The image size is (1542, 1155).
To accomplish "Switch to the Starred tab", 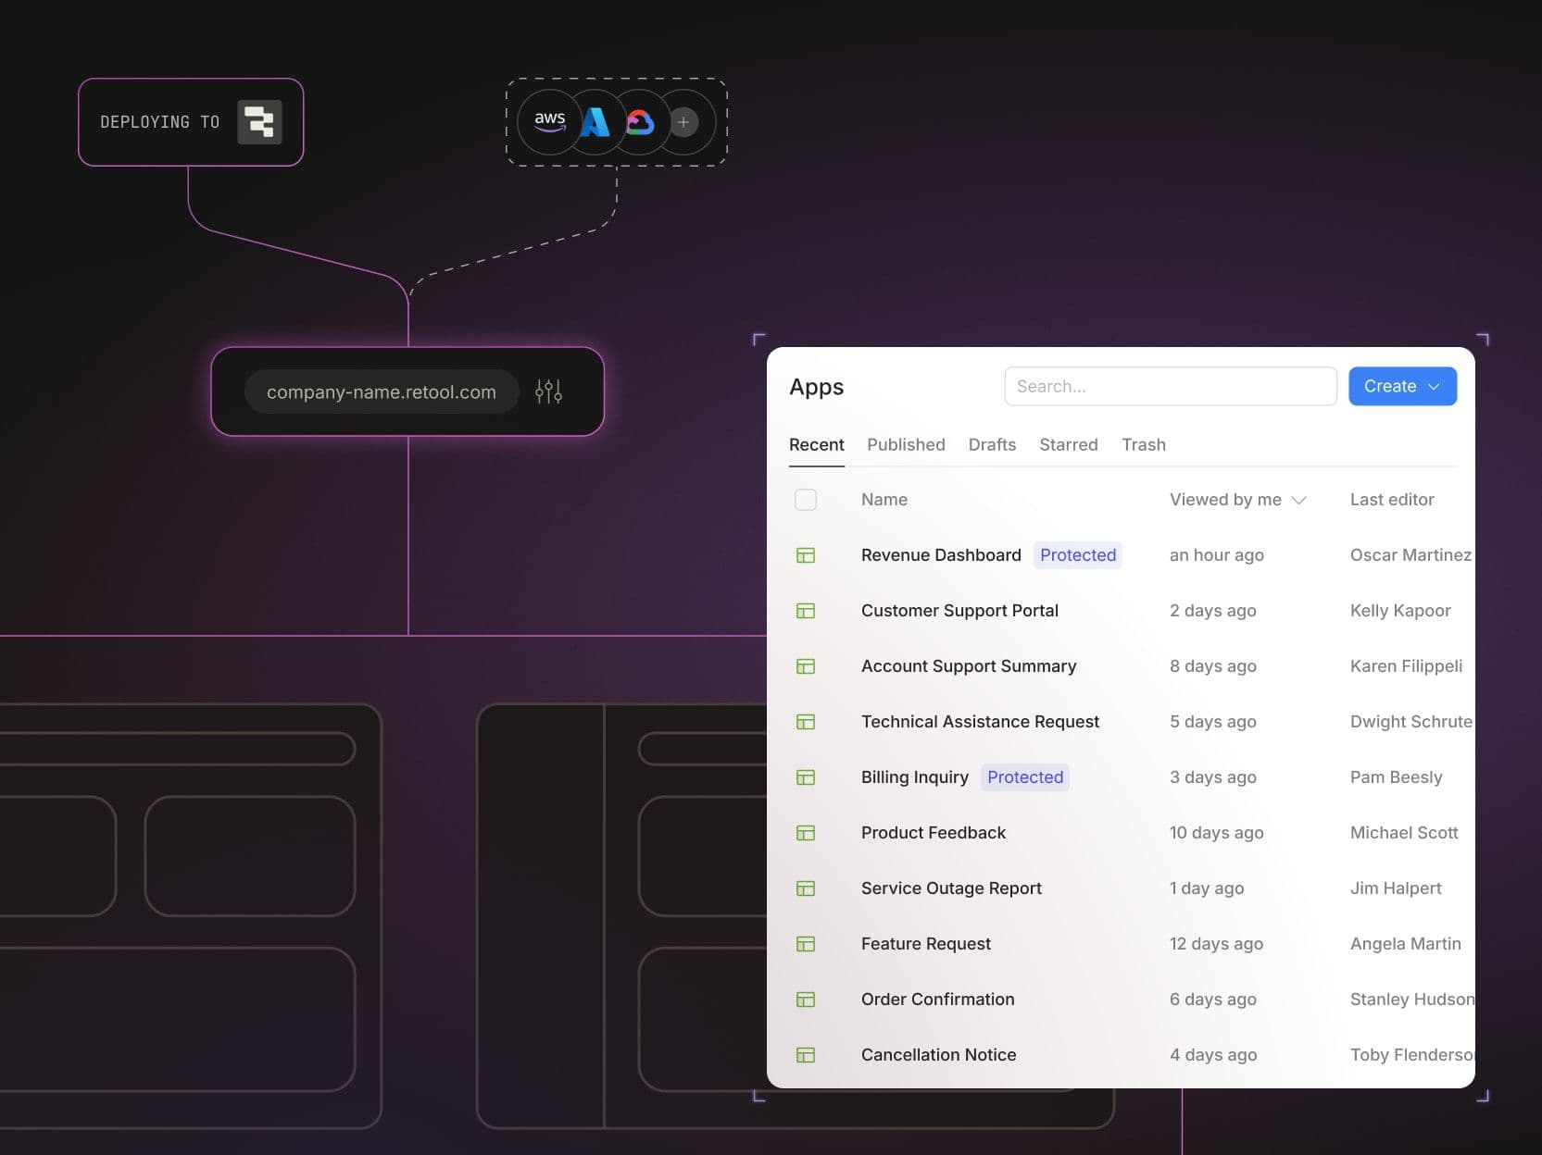I will click(x=1069, y=445).
